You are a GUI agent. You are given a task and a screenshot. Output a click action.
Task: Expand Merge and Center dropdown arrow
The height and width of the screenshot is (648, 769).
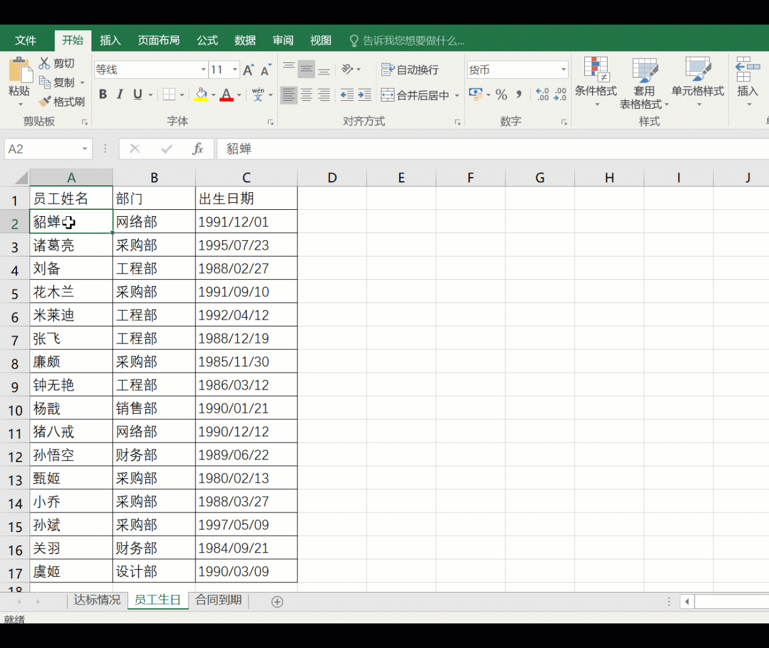(x=457, y=96)
